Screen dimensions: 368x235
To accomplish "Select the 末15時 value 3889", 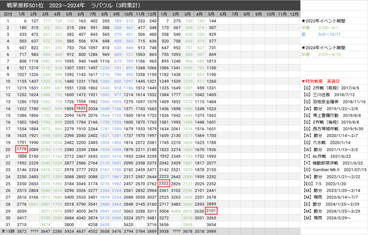I will [151, 231].
